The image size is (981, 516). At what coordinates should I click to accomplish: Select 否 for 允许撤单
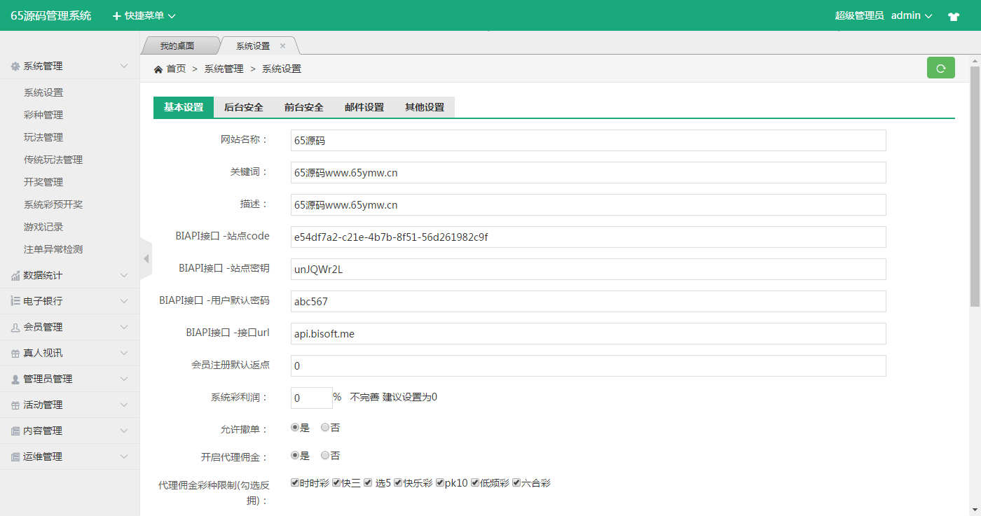pos(324,427)
